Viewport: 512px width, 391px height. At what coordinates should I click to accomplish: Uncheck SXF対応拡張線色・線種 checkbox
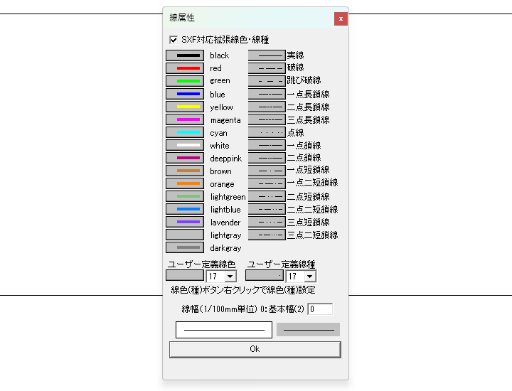coord(174,40)
